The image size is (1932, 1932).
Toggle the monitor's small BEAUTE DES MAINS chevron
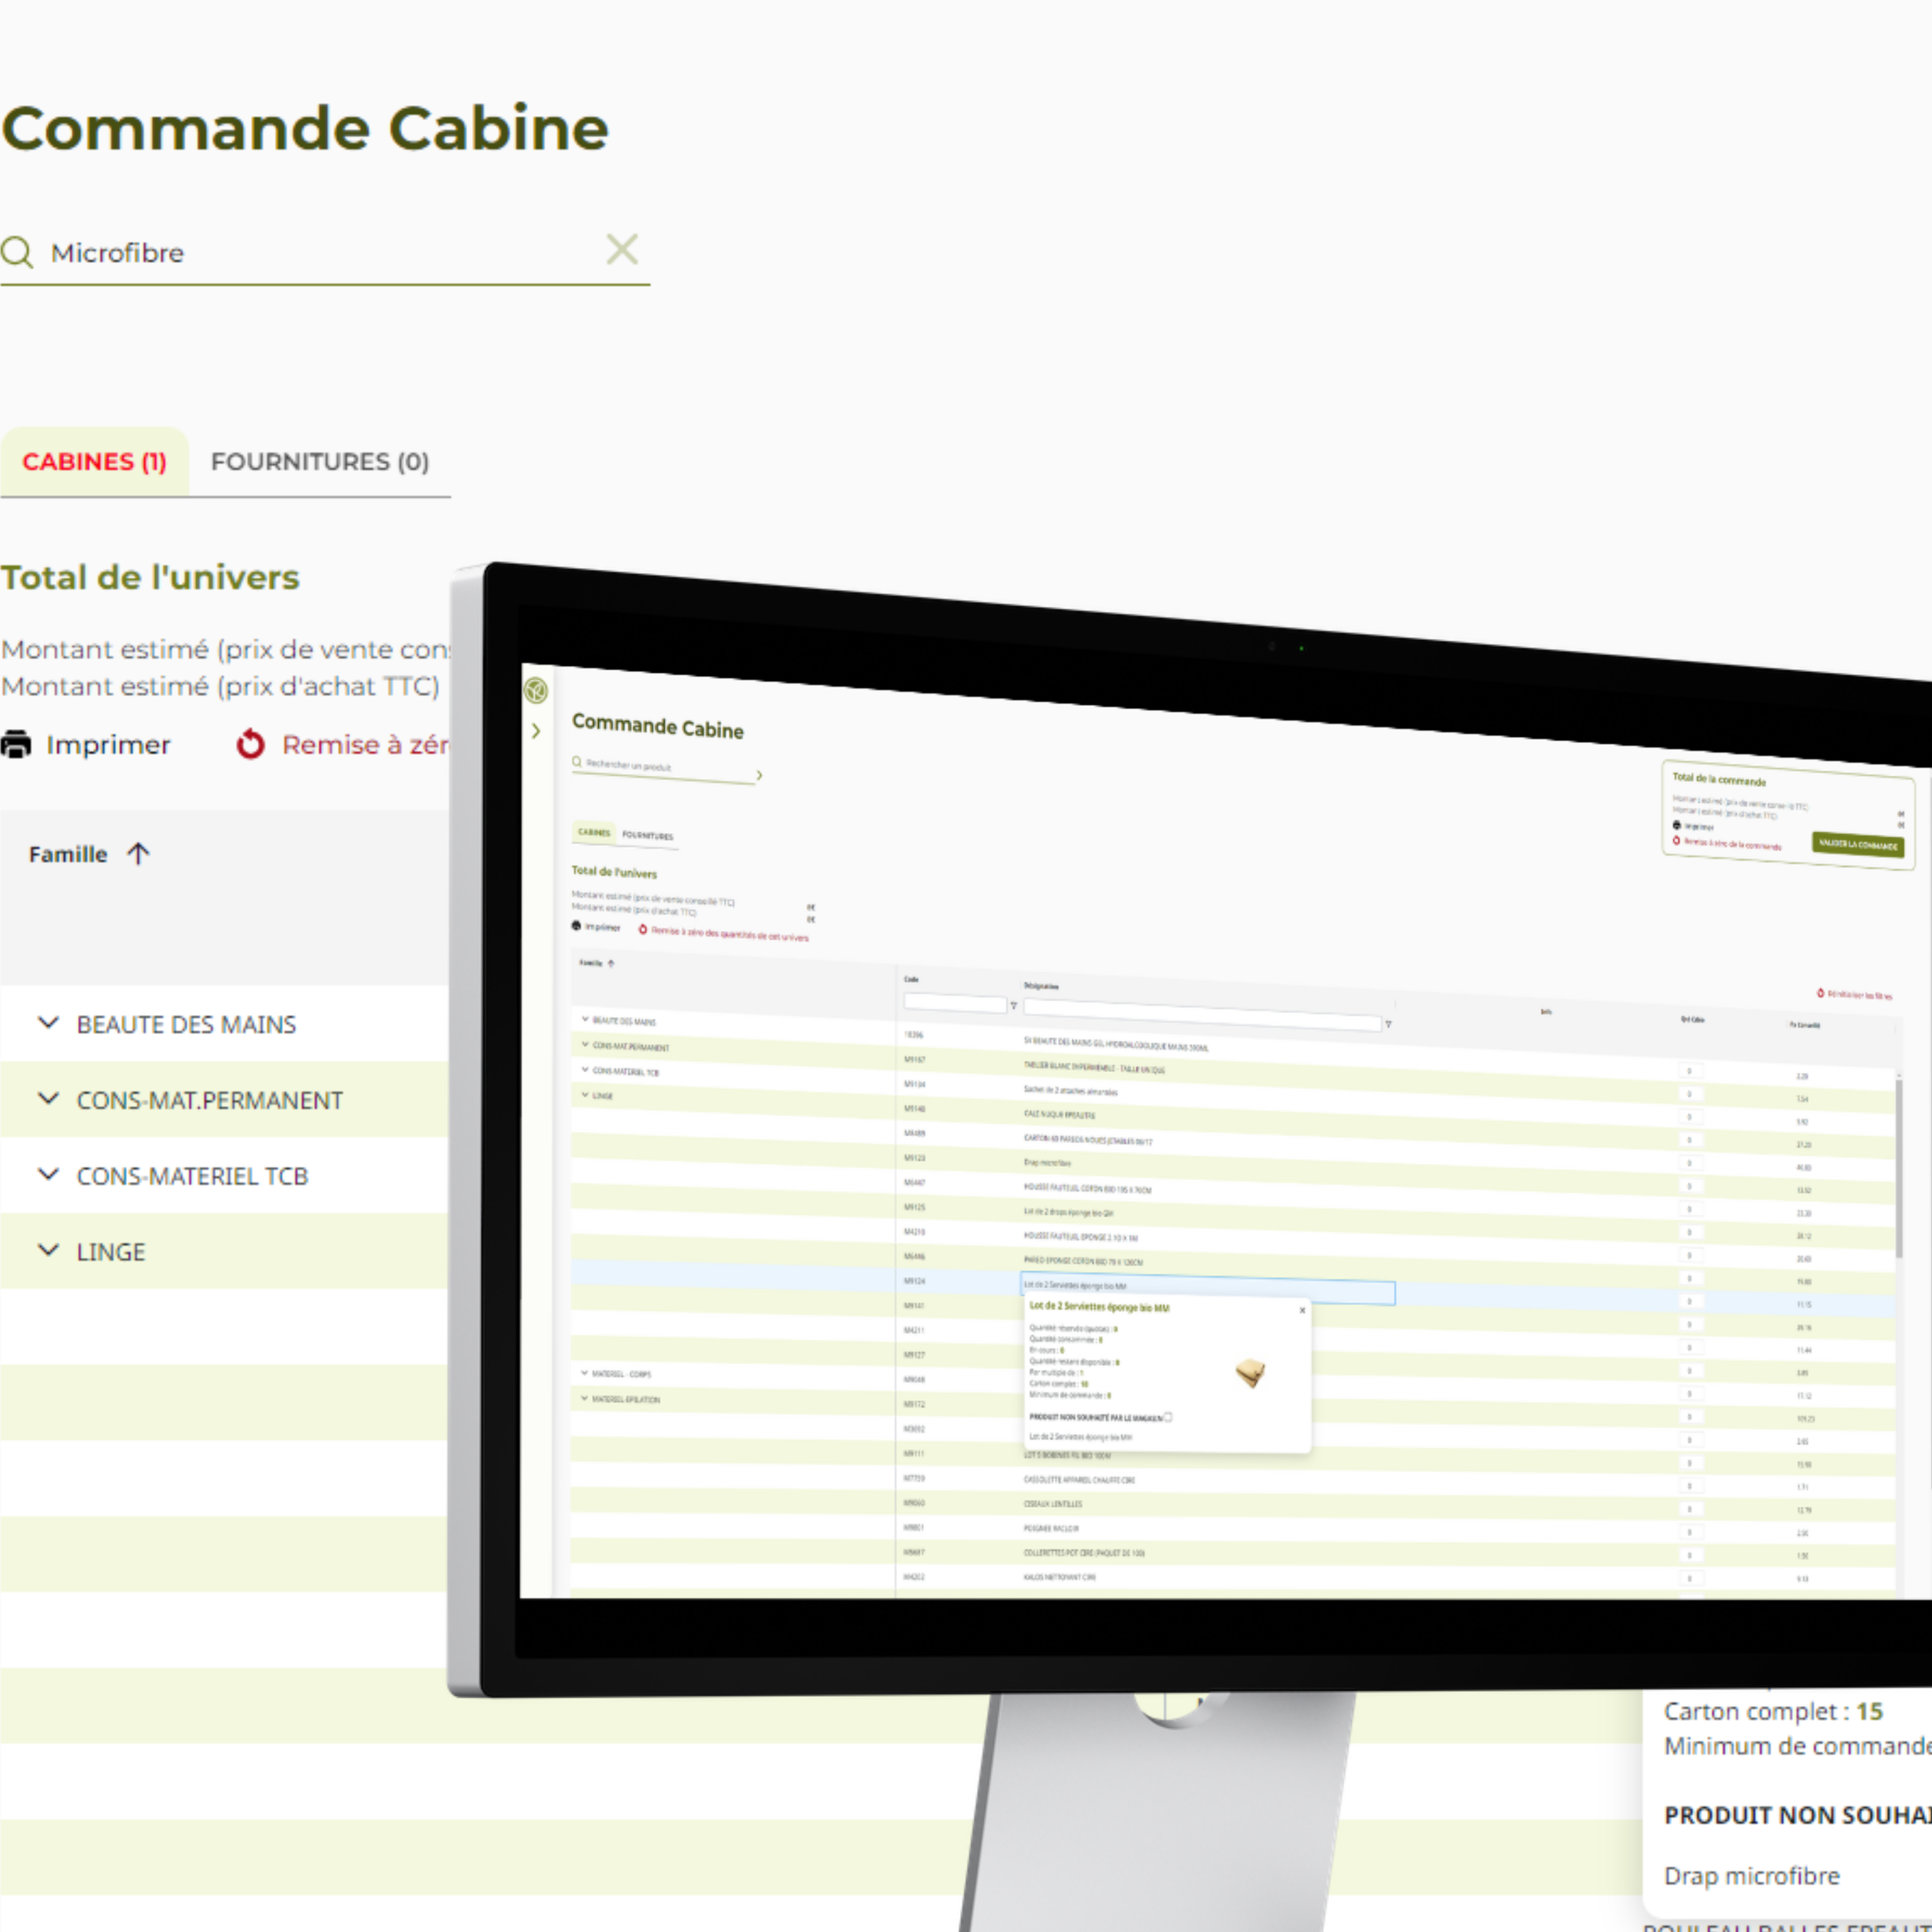pos(585,1019)
